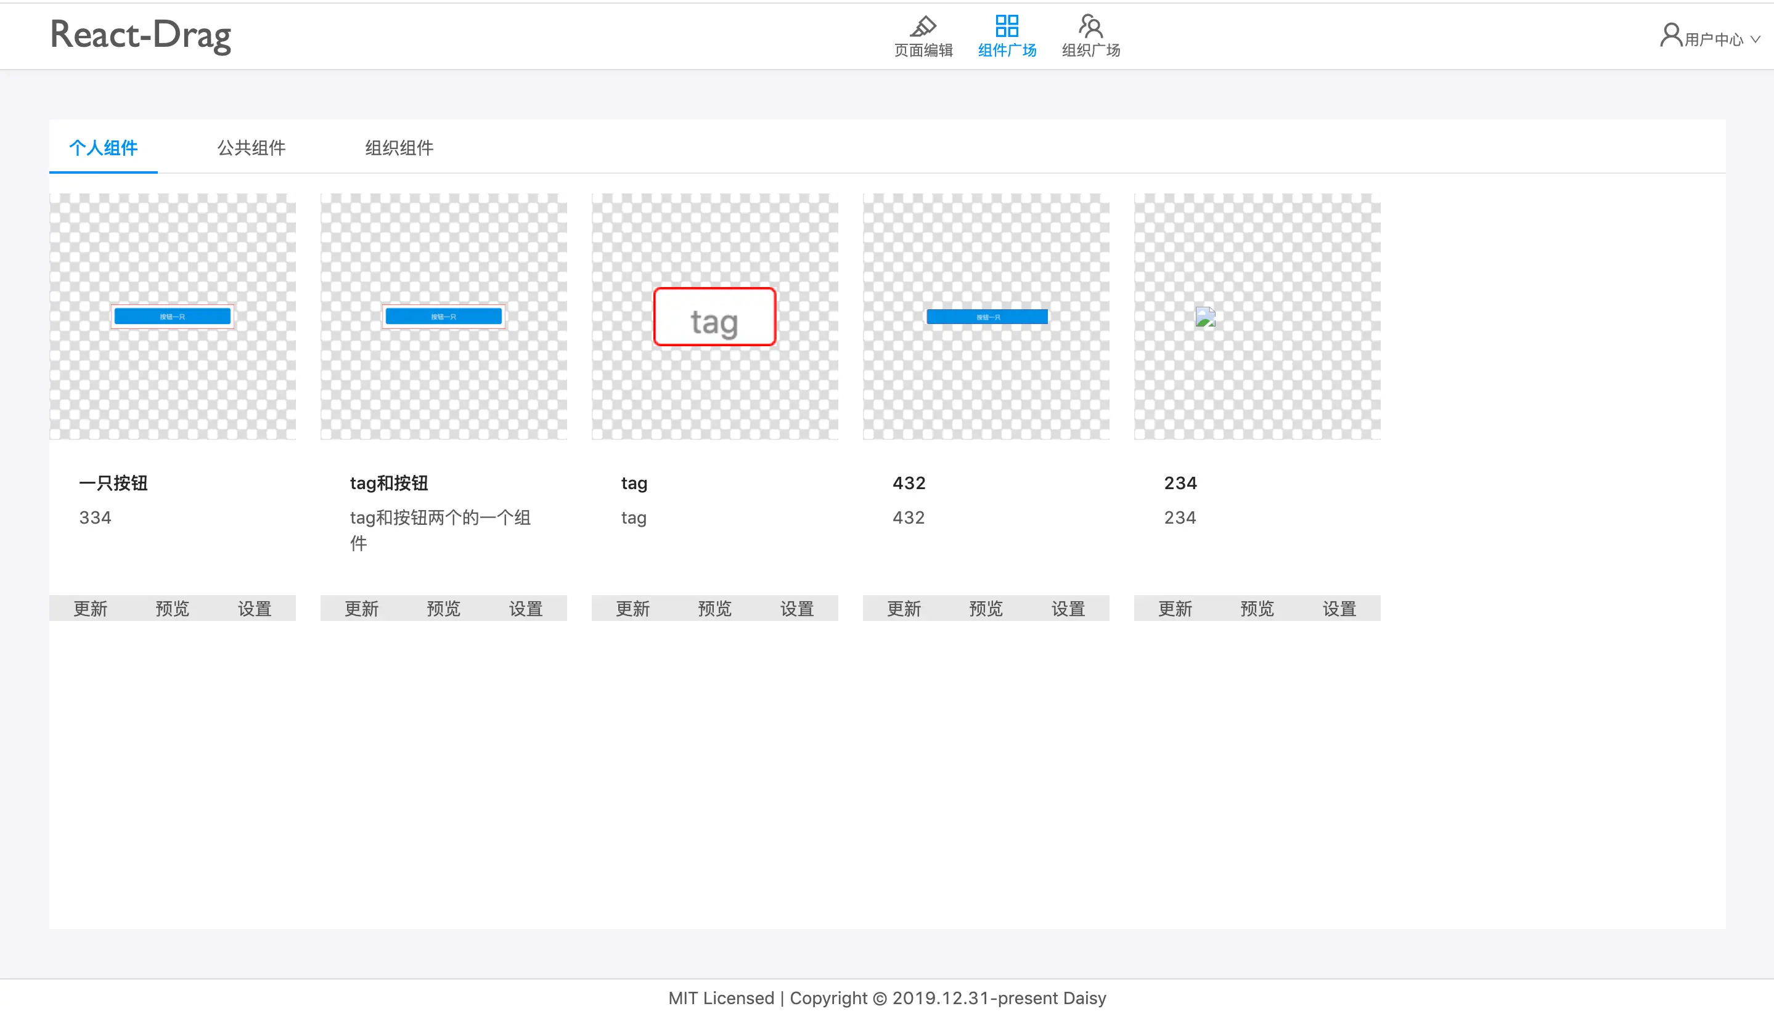Click 预览 on the tag和按钮 card
1774x1014 pixels.
click(443, 609)
